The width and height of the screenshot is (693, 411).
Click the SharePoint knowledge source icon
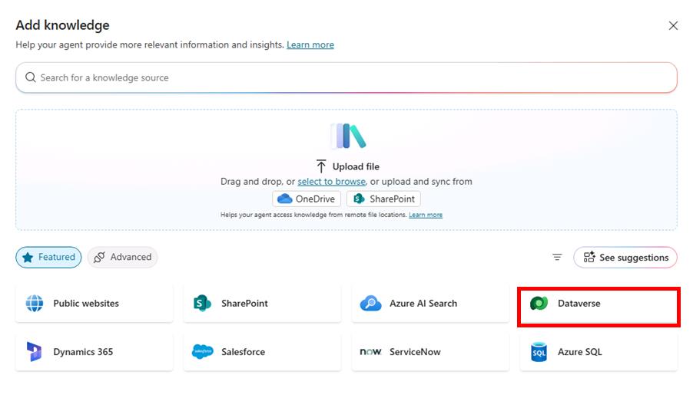coord(202,304)
